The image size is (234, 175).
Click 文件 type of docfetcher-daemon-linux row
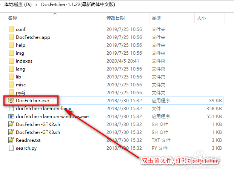pos(156,109)
